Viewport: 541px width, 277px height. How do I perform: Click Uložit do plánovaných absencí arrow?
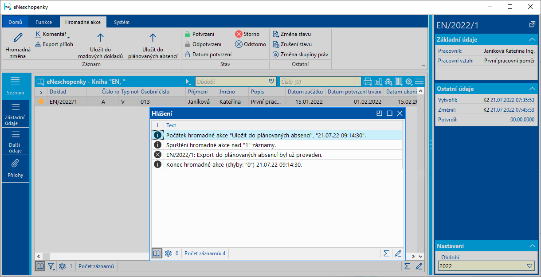point(153,38)
